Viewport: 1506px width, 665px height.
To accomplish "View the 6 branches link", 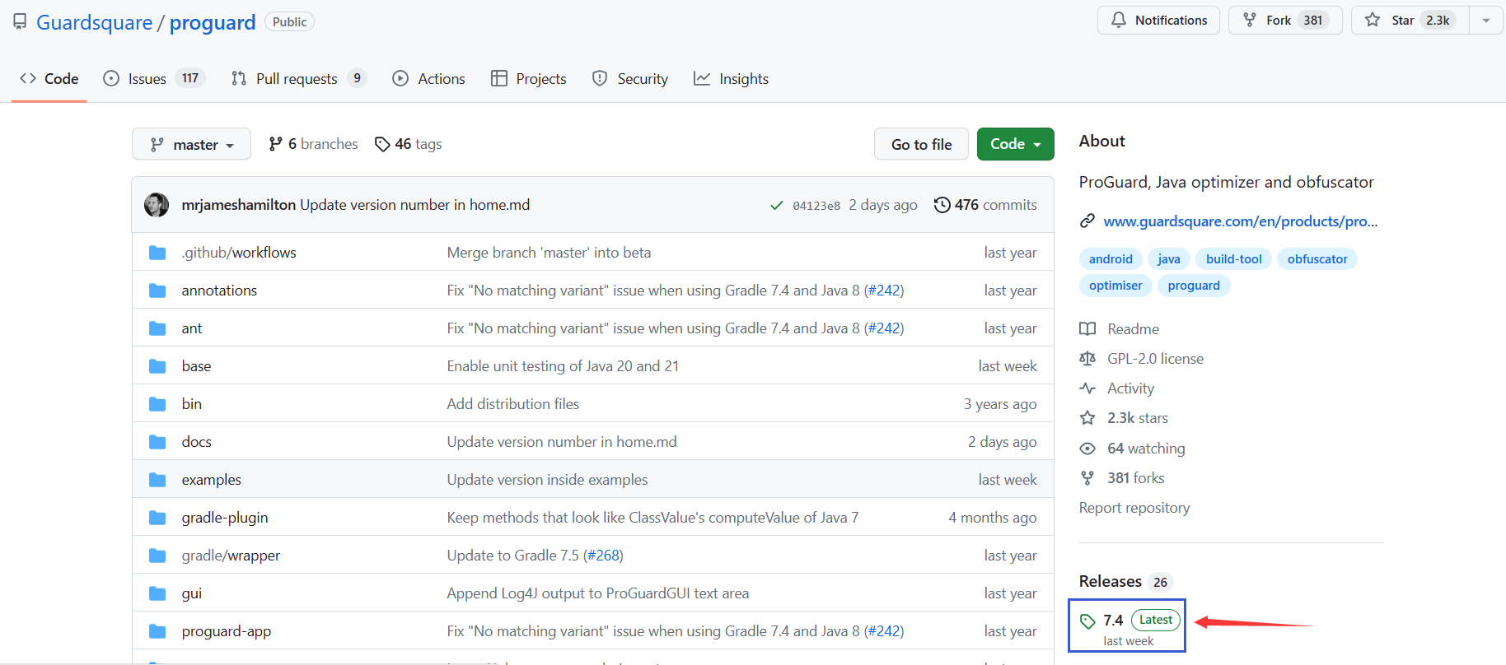I will (x=313, y=144).
